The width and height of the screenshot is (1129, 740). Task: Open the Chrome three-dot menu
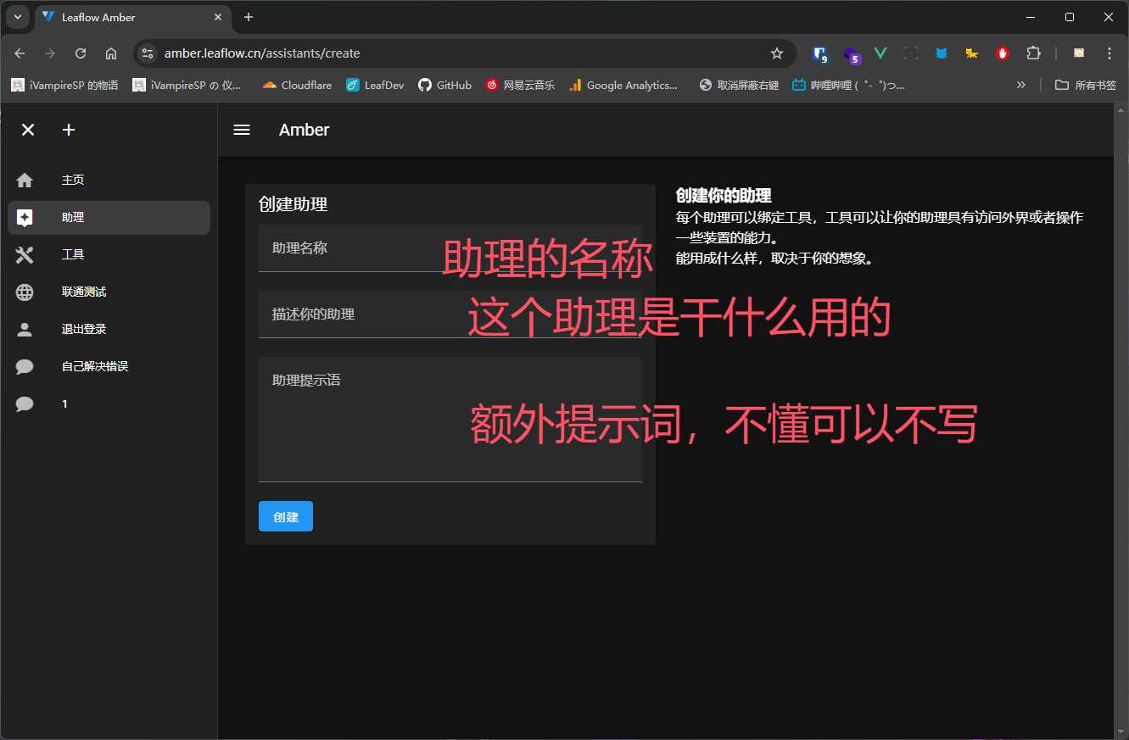click(x=1109, y=53)
